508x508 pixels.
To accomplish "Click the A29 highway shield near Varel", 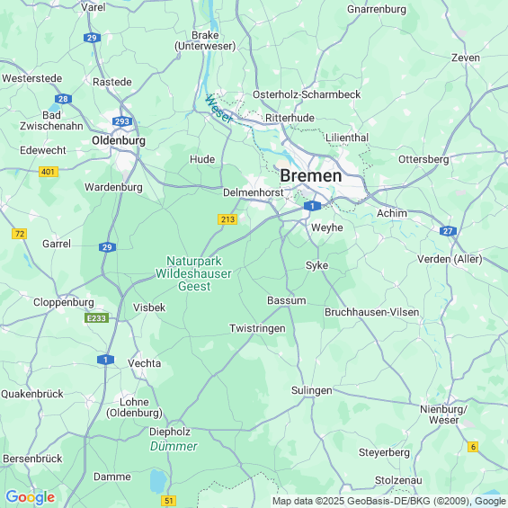I will click(92, 38).
